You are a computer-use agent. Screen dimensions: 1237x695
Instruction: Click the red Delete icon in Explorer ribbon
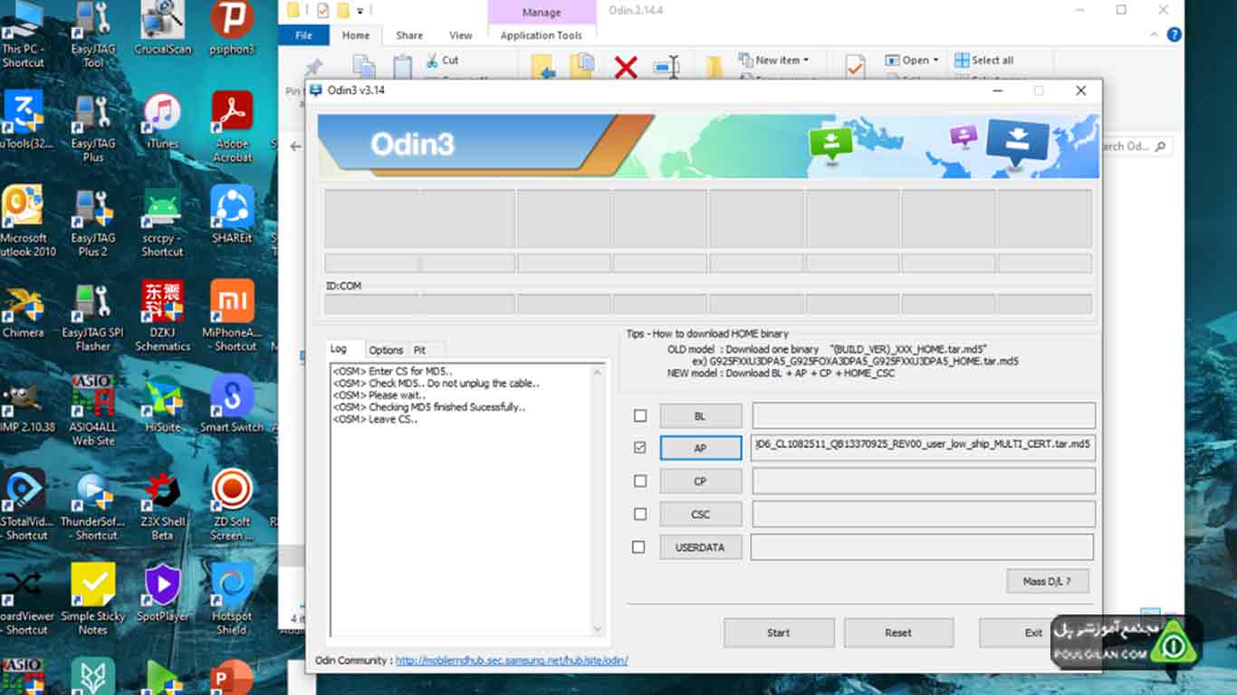point(626,67)
